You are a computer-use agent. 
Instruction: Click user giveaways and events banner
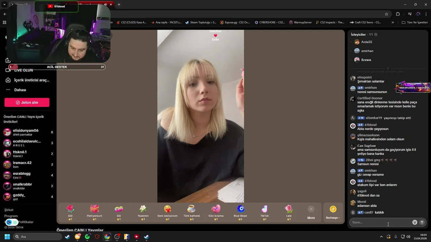pyautogui.click(x=413, y=88)
